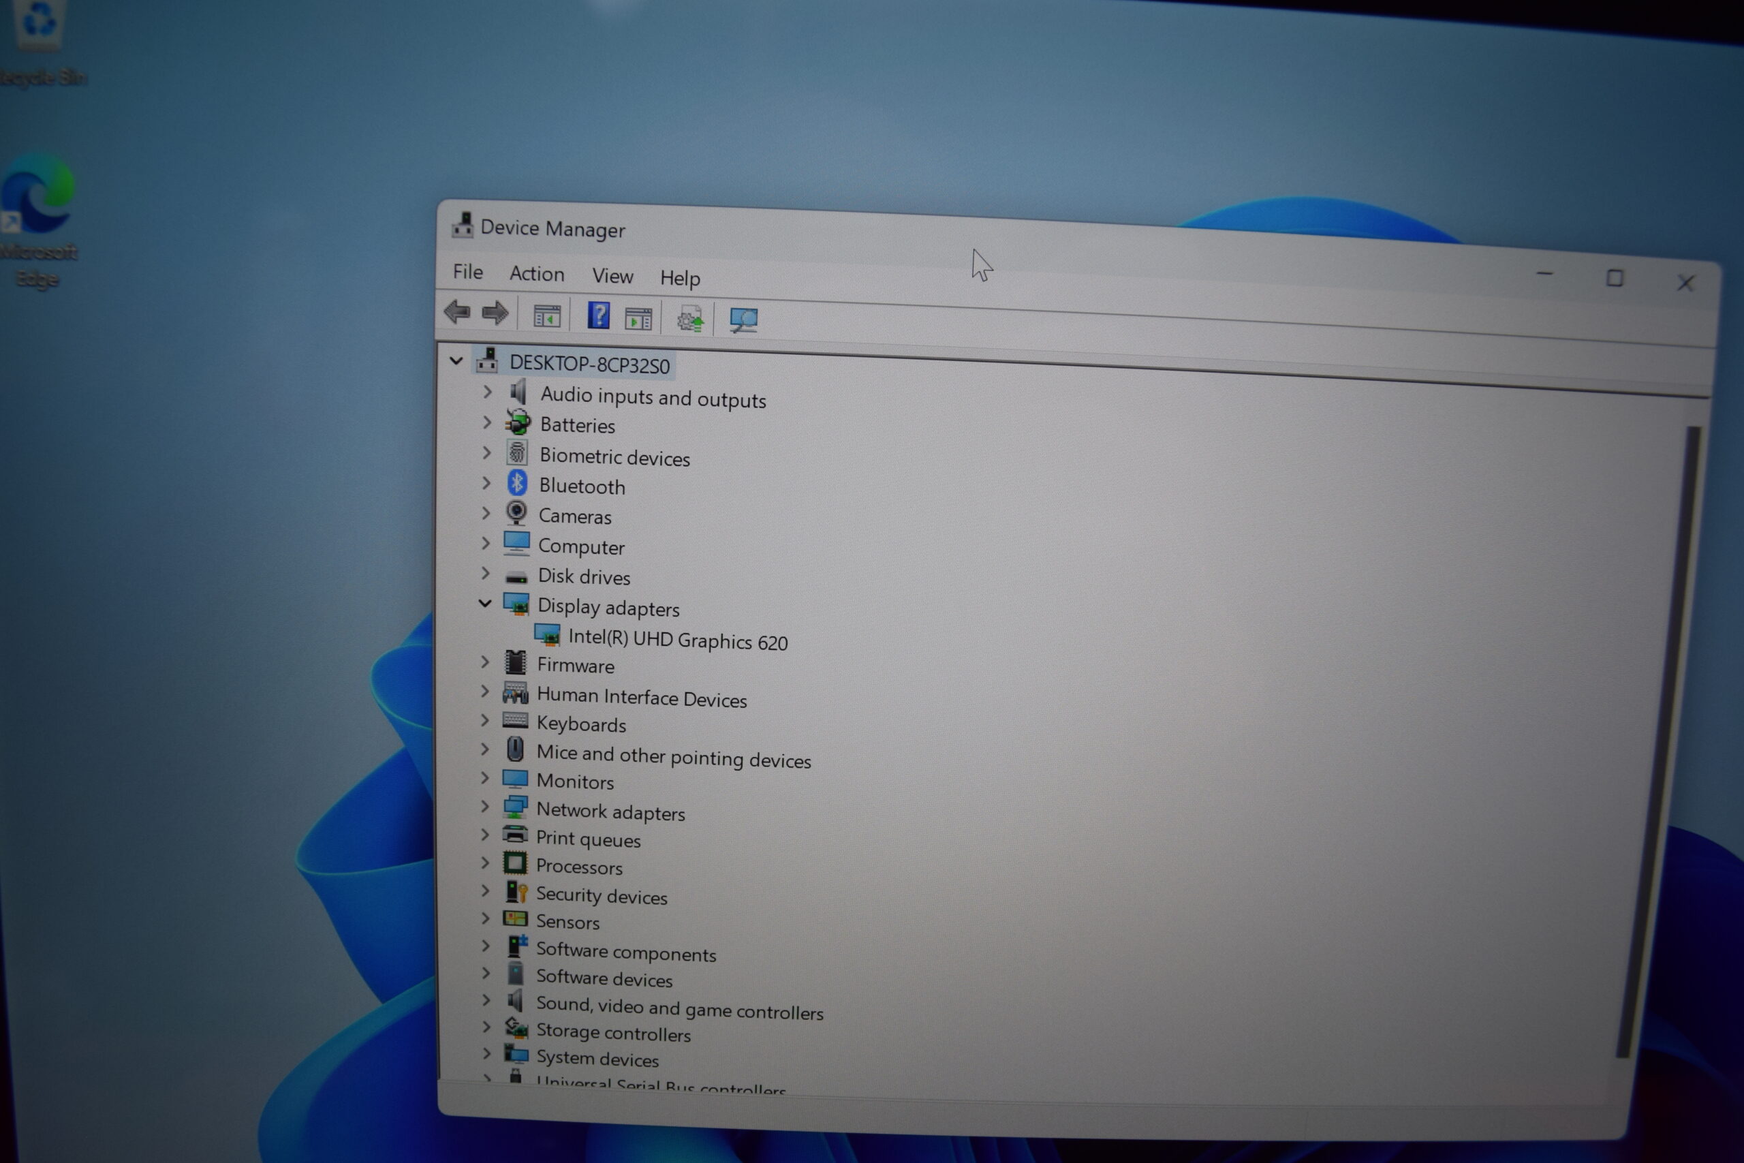This screenshot has width=1744, height=1163.
Task: Click the Device Manager title bar icon
Action: pos(463,226)
